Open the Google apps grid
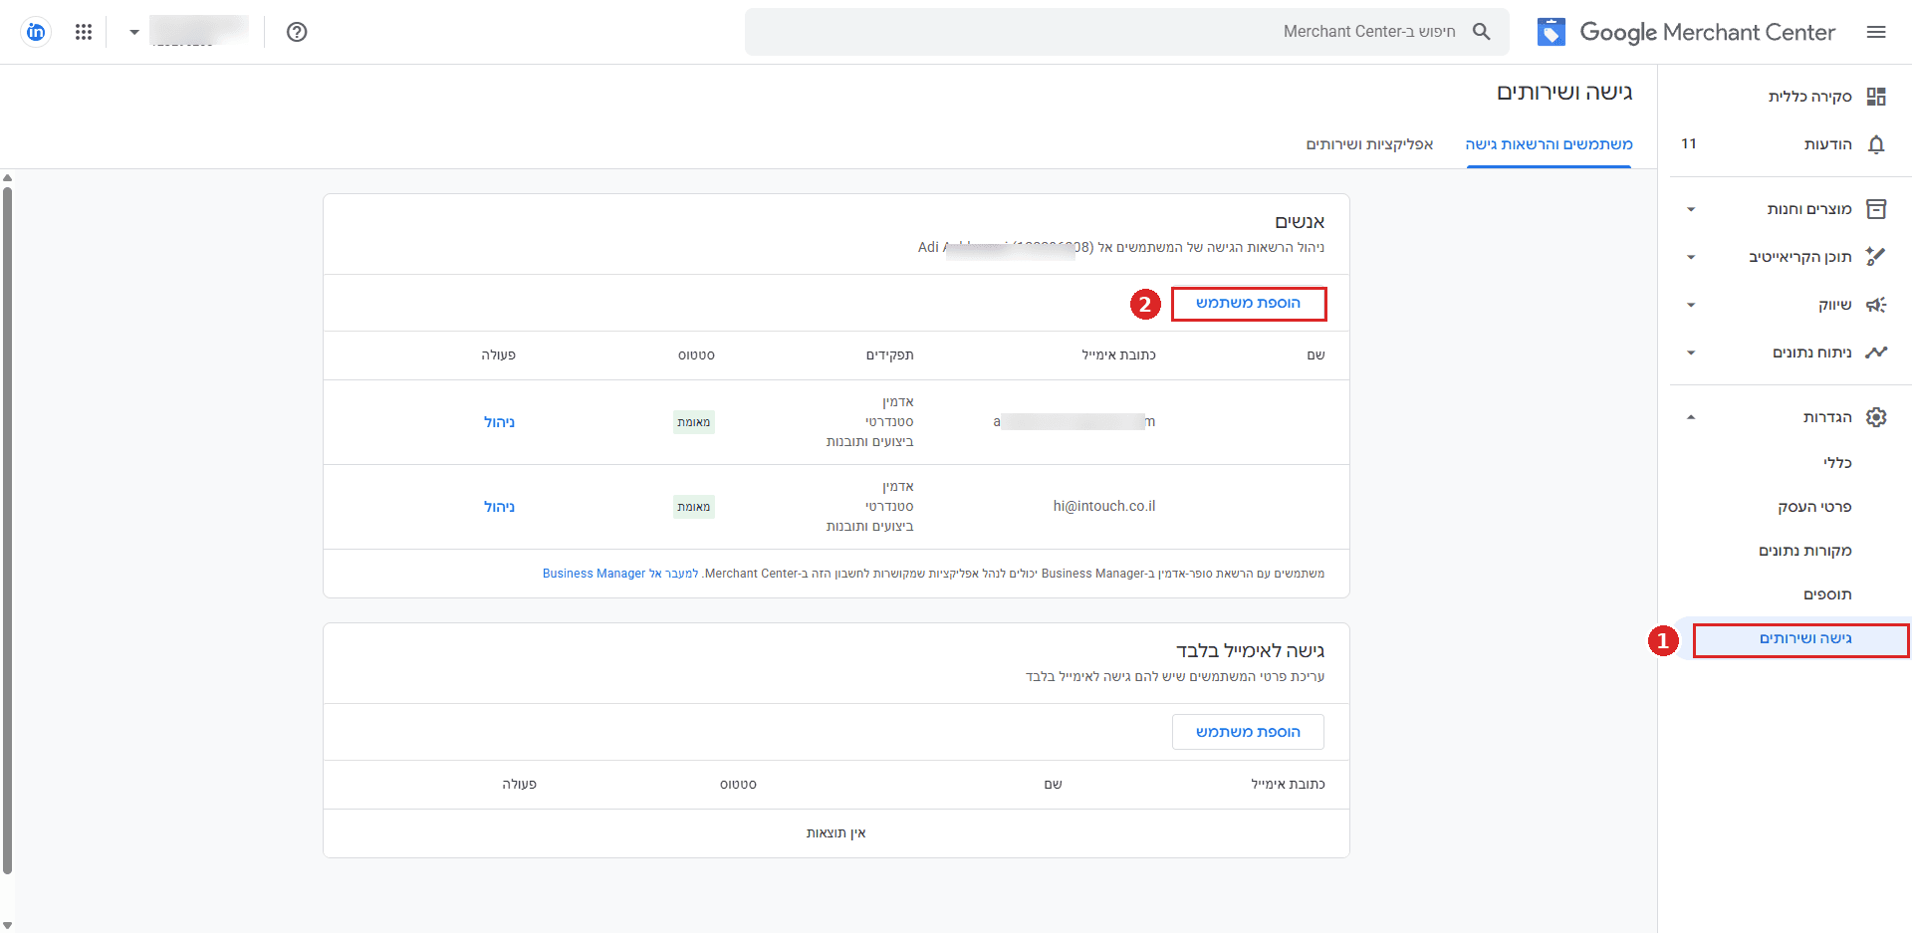1912x941 pixels. [84, 32]
